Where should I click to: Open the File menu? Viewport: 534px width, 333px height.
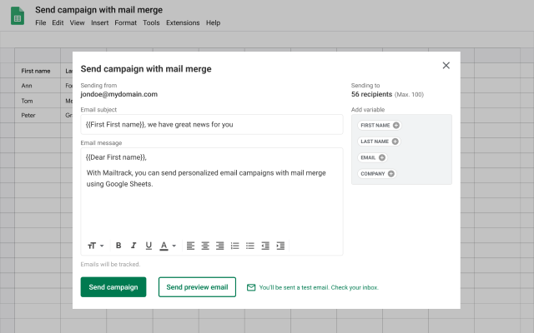(x=41, y=22)
